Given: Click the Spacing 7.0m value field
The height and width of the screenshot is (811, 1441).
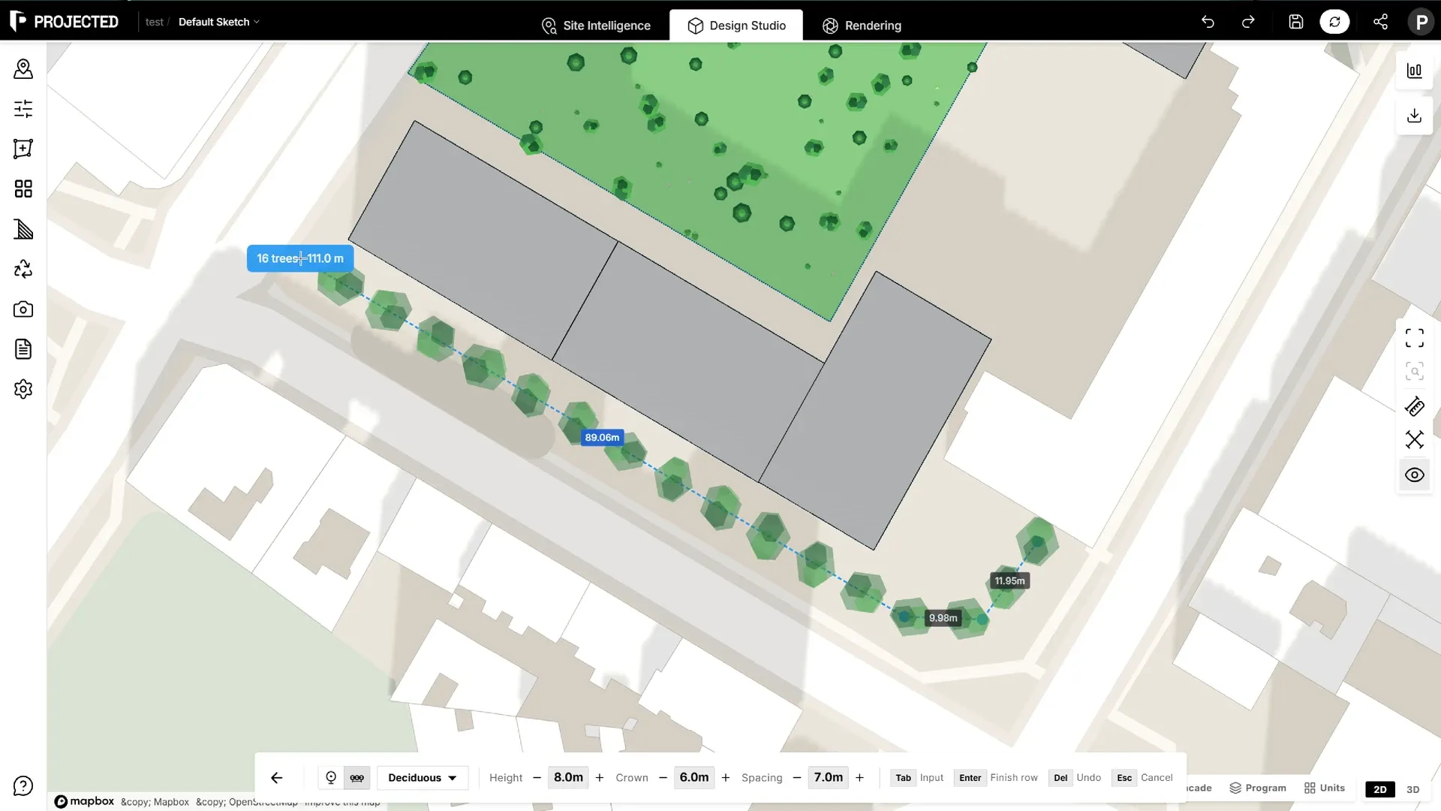Looking at the screenshot, I should 829,777.
